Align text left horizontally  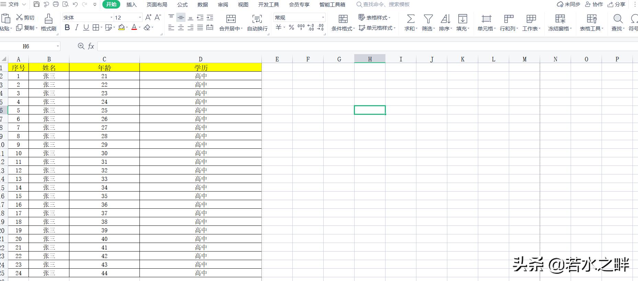171,27
